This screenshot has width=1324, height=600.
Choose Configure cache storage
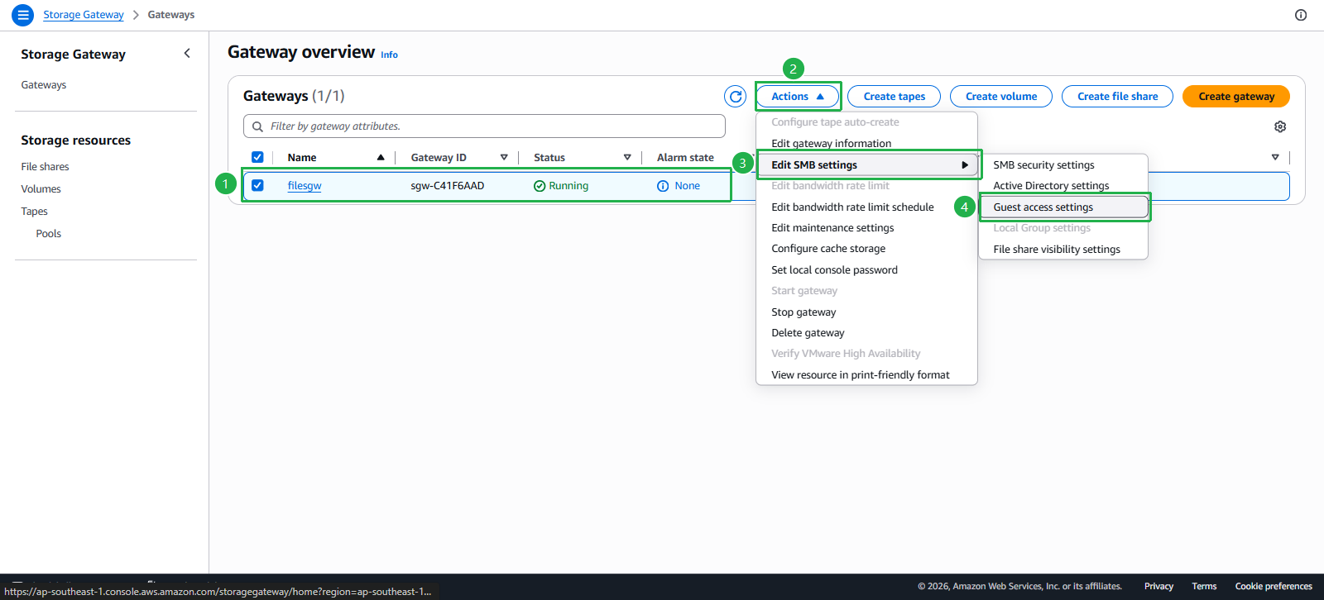click(x=828, y=249)
